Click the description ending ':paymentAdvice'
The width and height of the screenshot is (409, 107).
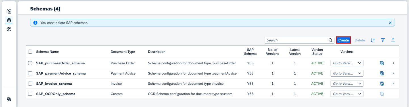[x=192, y=73]
